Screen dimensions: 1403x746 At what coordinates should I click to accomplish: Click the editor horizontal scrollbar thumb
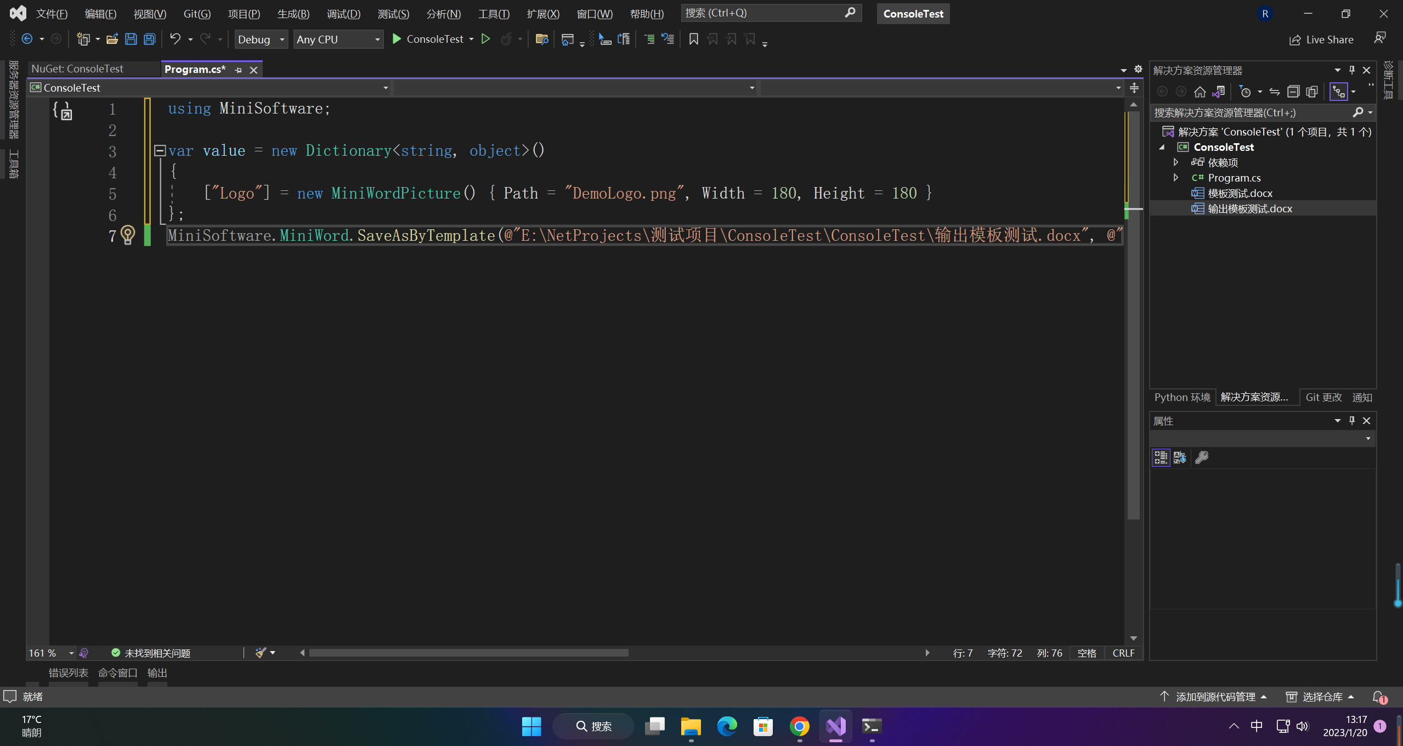tap(469, 653)
